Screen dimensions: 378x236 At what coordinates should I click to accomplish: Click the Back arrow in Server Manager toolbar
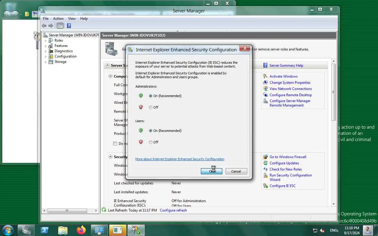click(44, 26)
